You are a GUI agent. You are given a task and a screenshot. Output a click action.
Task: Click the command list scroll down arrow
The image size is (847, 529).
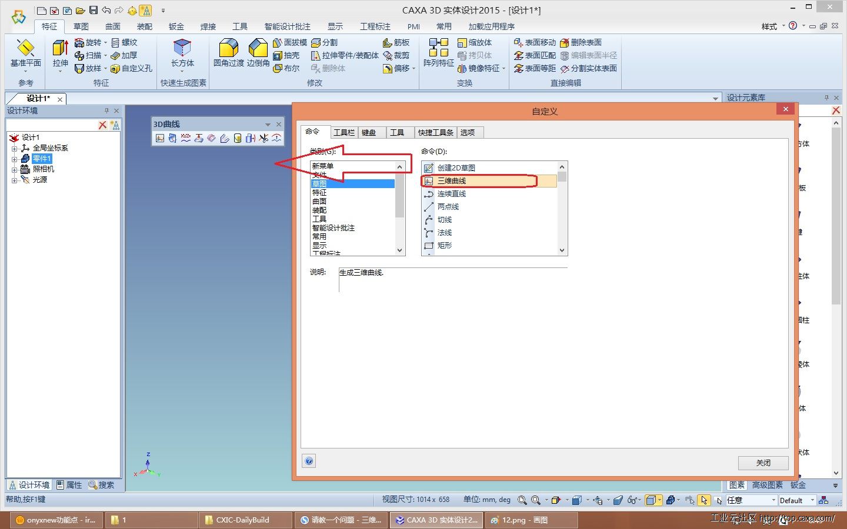(562, 250)
